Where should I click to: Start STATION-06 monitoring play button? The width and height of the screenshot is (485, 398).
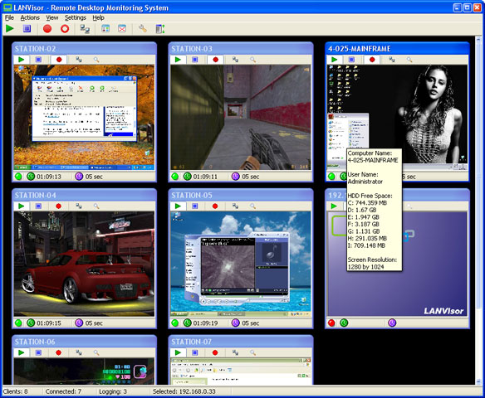pyautogui.click(x=22, y=352)
